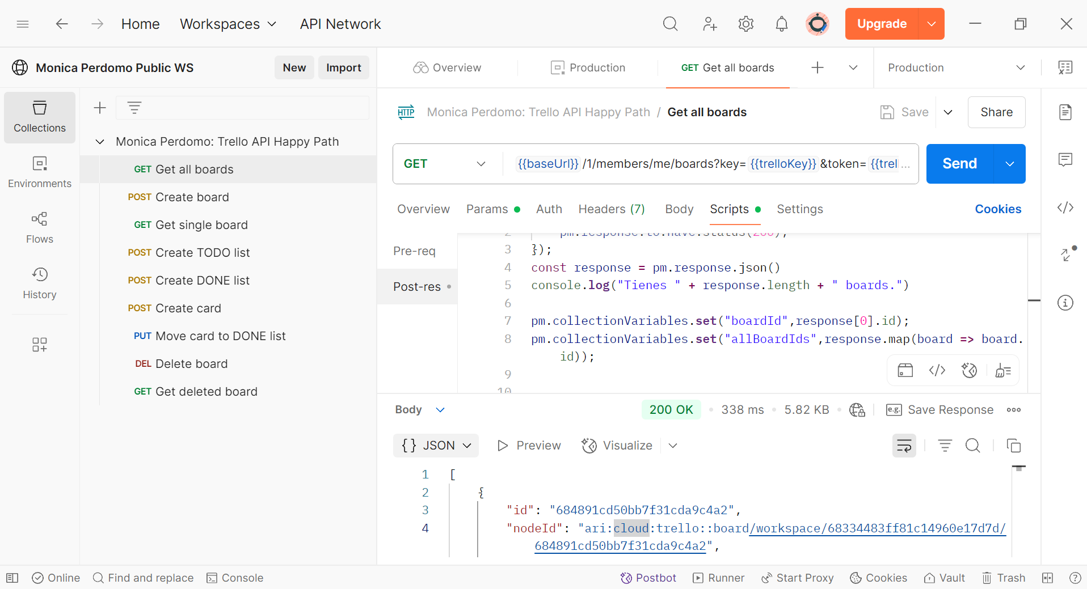The height and width of the screenshot is (589, 1087).
Task: Click the Postbot icon in script editor
Action: pyautogui.click(x=970, y=371)
